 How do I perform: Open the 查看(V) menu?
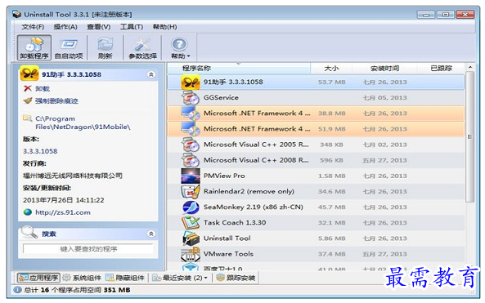[x=99, y=27]
